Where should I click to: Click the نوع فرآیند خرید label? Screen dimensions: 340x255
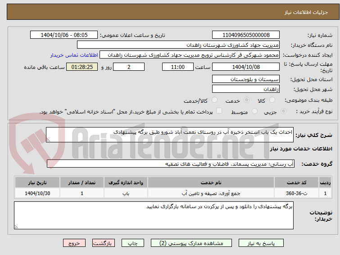[x=314, y=111]
